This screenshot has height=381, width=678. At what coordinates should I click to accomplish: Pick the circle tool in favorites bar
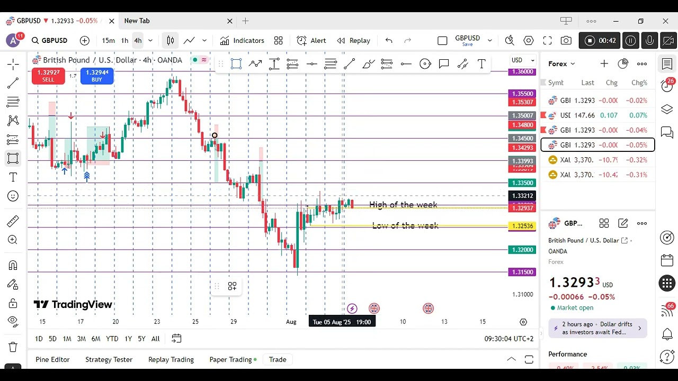[425, 64]
